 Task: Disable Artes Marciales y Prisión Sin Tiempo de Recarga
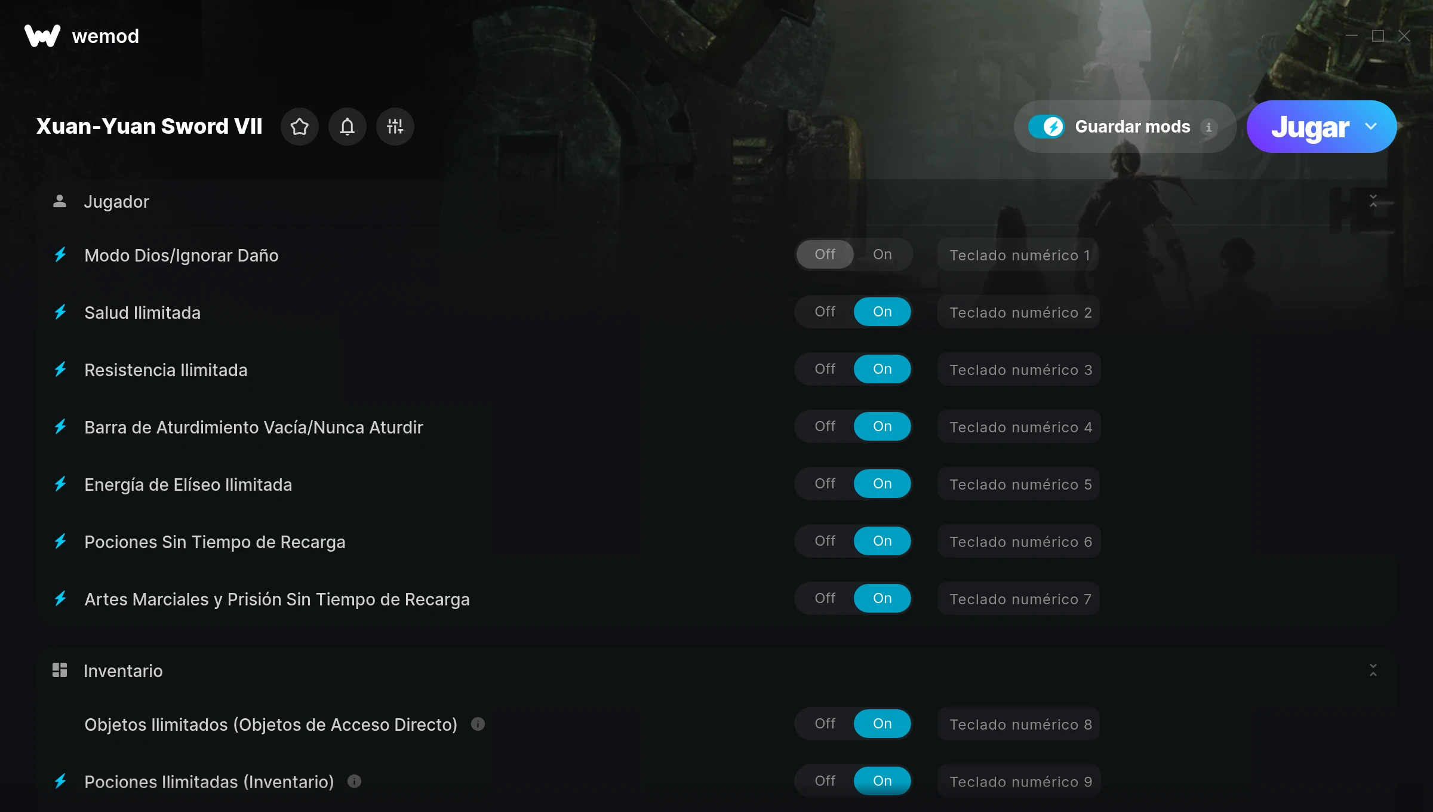tap(825, 598)
